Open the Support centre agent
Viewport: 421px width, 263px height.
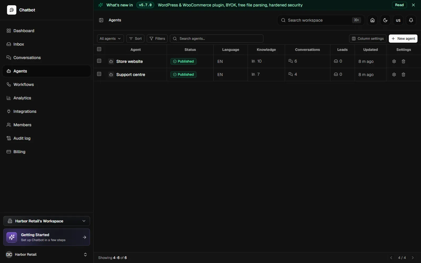click(x=131, y=74)
